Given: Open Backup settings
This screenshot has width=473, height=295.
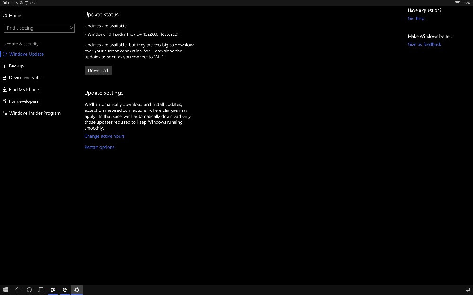Looking at the screenshot, I should click(16, 66).
